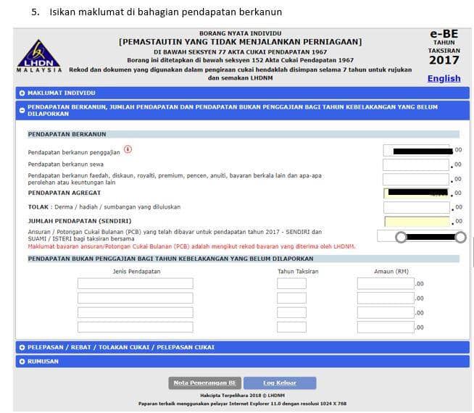Click second Tahun Taksiran input box
474x413 pixels.
click(291, 298)
